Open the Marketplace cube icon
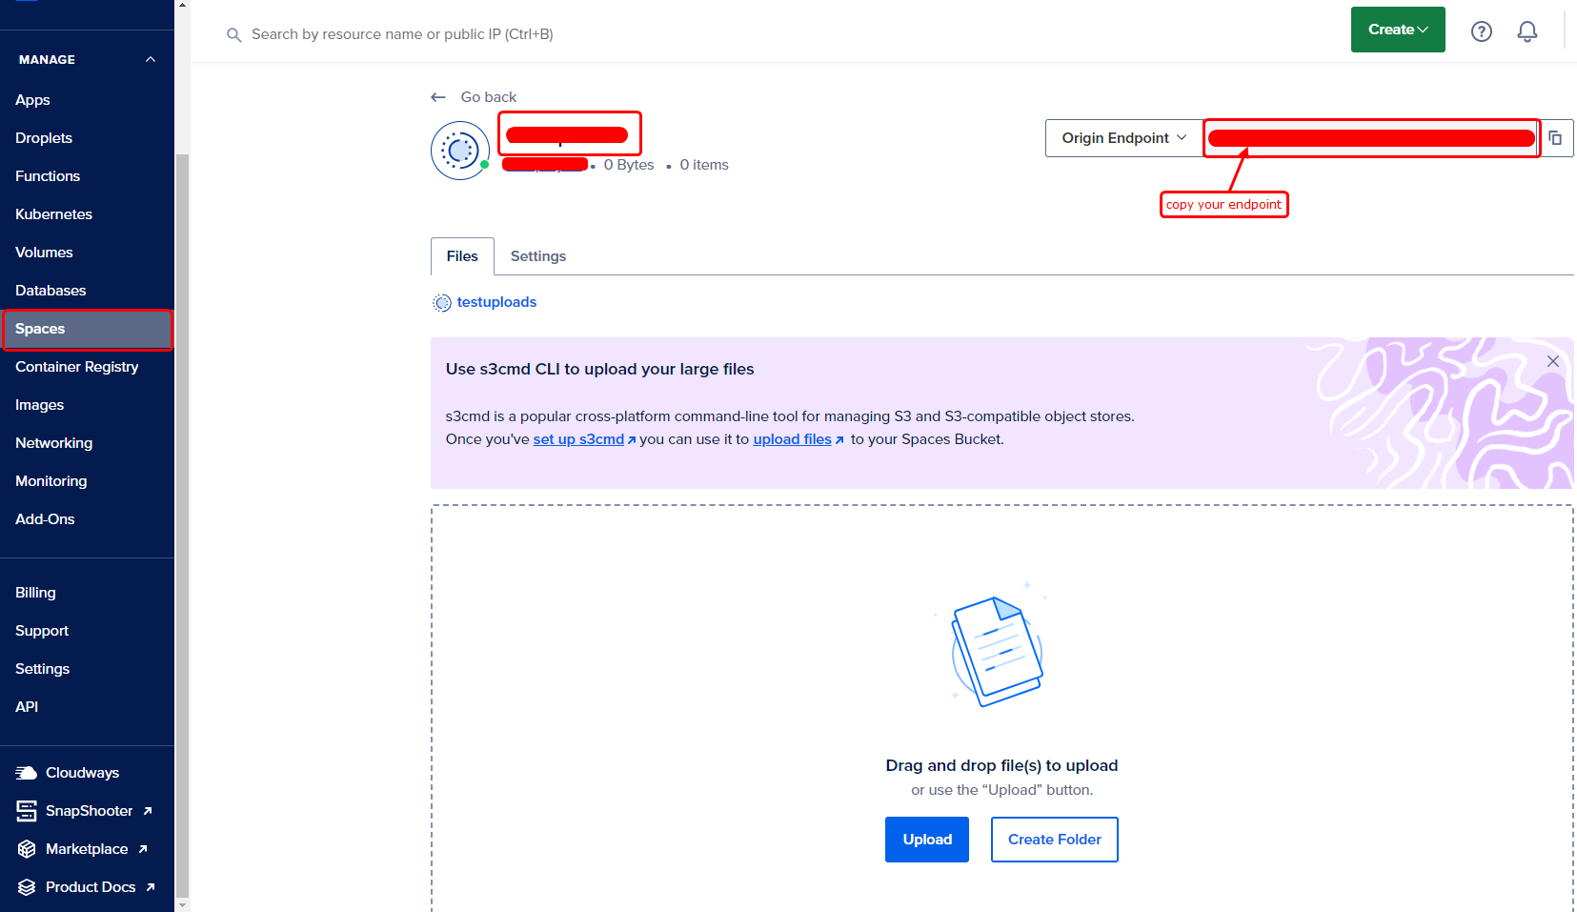The height and width of the screenshot is (912, 1577). click(x=27, y=849)
